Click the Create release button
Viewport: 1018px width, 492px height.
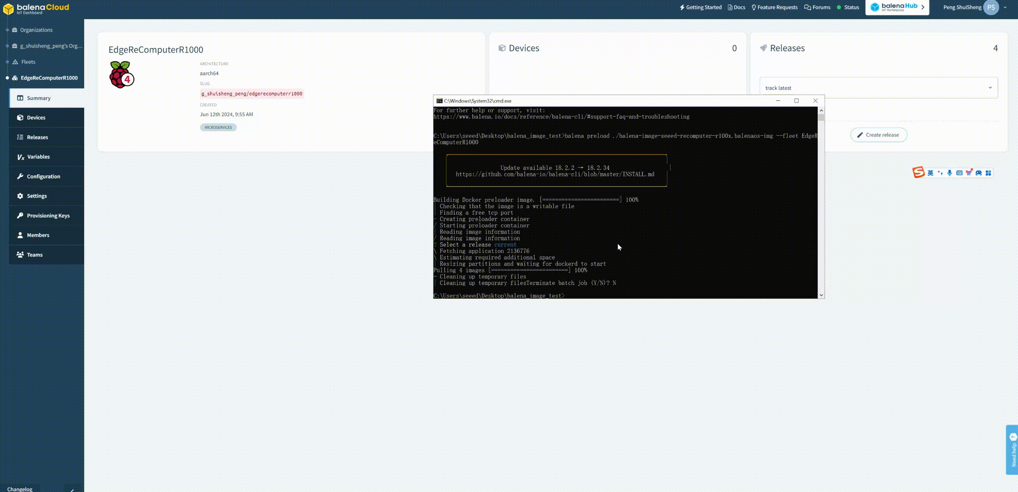pos(878,135)
